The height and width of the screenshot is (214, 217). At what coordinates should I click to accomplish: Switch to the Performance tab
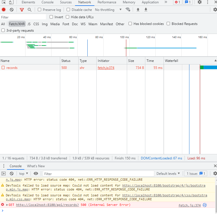[x=107, y=2]
